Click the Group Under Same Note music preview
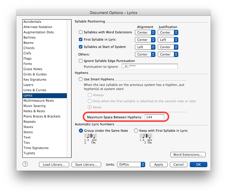Viewport: 227px width, 194px height. [x=90, y=138]
